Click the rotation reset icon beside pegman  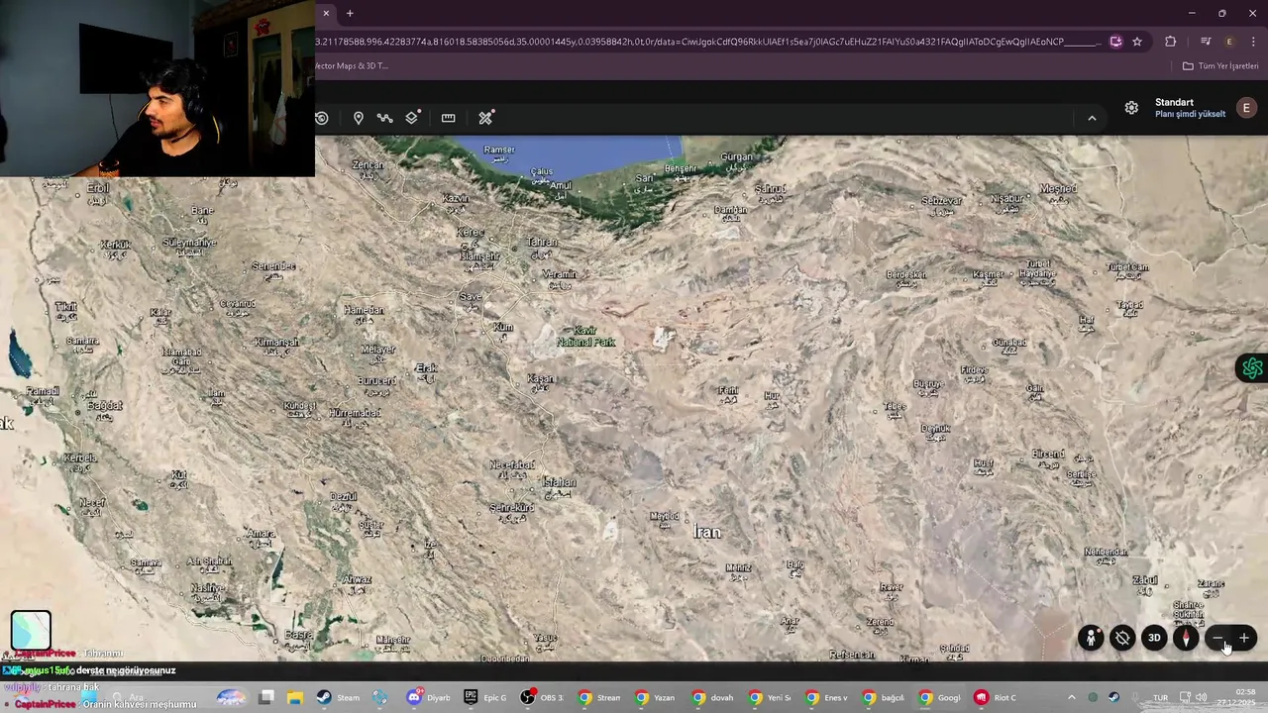[1122, 638]
